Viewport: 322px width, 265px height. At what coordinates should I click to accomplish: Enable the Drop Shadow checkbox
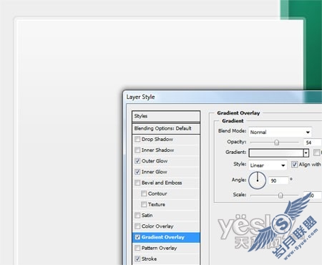pos(137,139)
